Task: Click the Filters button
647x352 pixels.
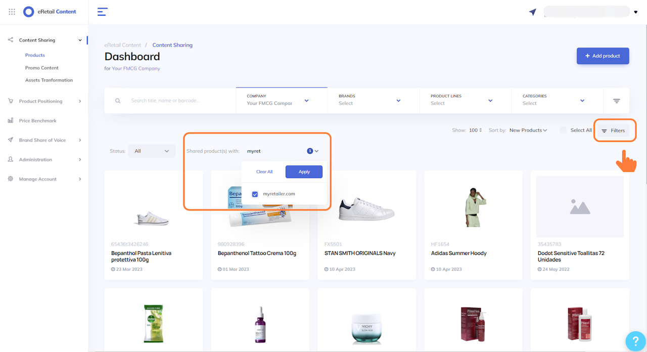Action: point(613,130)
